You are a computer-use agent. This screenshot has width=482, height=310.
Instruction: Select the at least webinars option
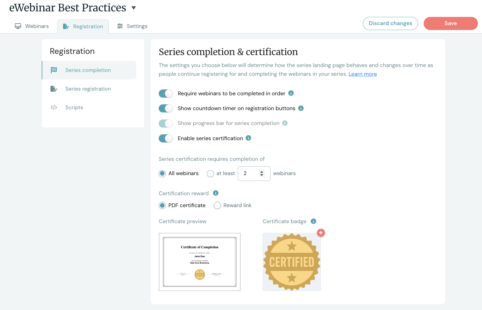pos(210,173)
